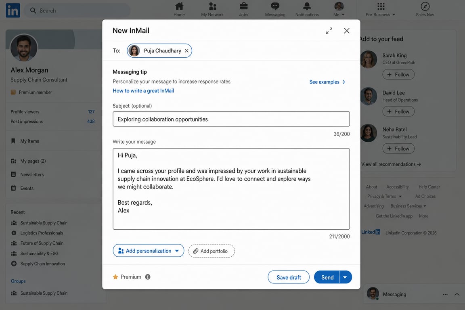
Task: Open Advertising footer link
Action: (374, 206)
